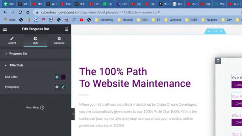Open the Marketing bookmarks folder
Viewport: 242px width, 136px height.
pos(104,20)
